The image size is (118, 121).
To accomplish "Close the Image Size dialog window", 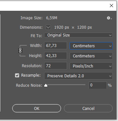I will point(111,6).
